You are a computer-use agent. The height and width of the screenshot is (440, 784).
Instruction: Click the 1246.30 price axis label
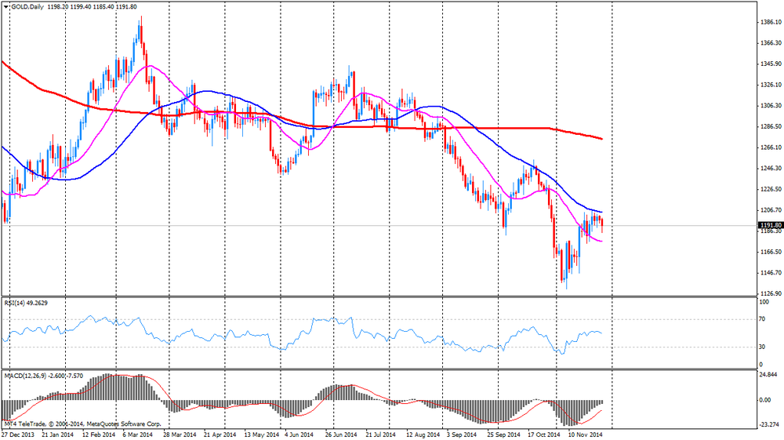coord(771,169)
